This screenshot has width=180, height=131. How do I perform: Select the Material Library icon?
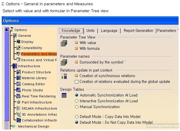coord(19,78)
